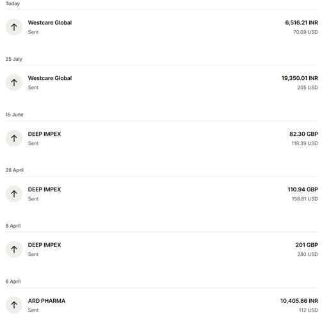Open today's Westcare Global transaction
The image size is (322, 320).
[162, 27]
